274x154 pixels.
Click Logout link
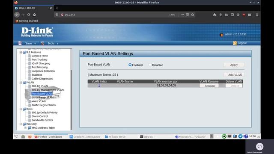click(x=242, y=43)
